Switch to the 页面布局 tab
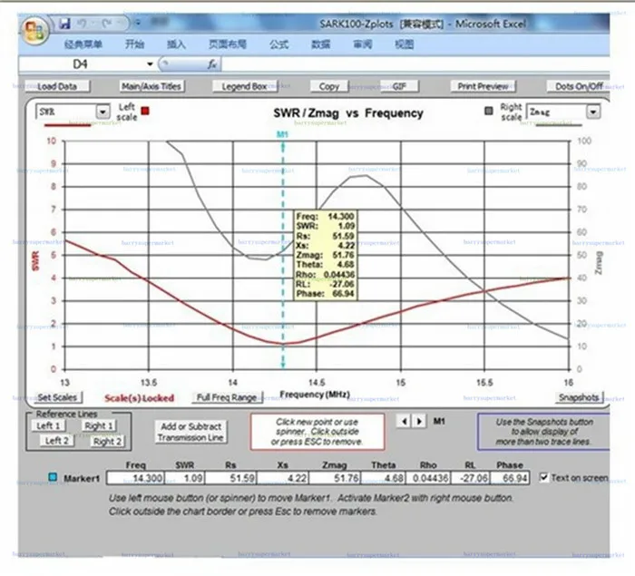Screen dimensions: 635x576 [228, 44]
